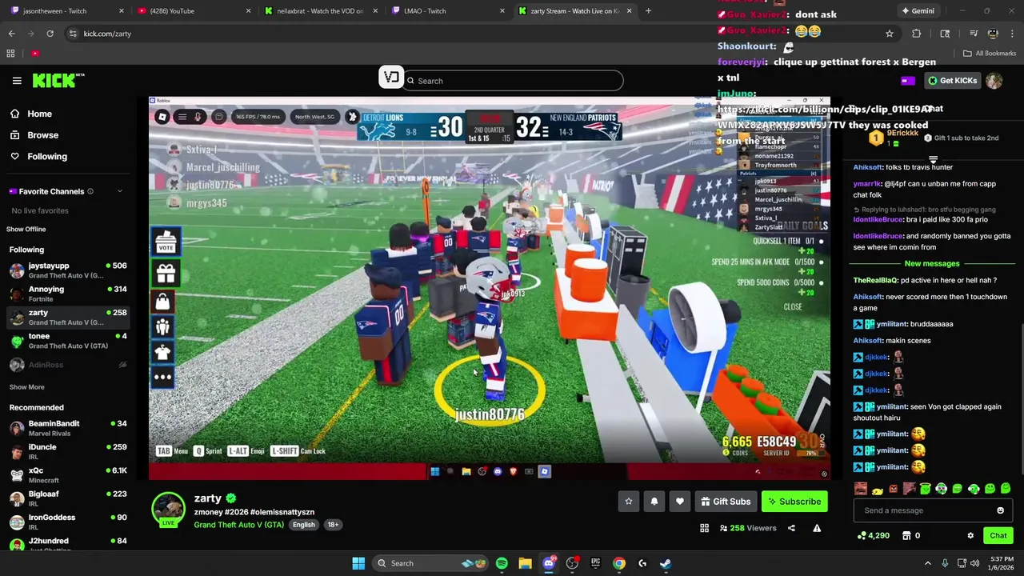The image size is (1024, 576).
Task: Open jaystayupp channel
Action: 68,270
